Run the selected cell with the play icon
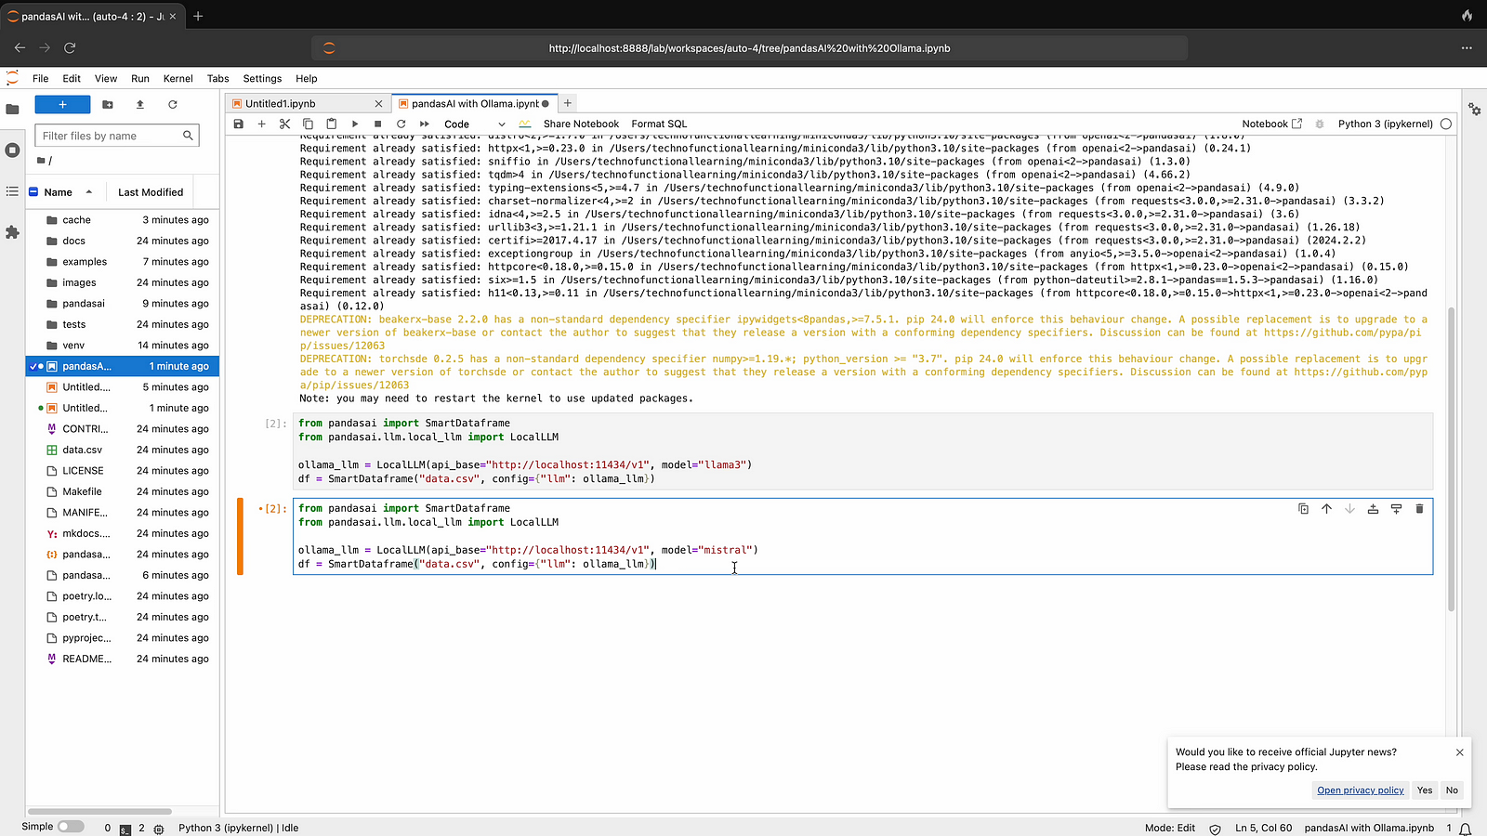This screenshot has height=836, width=1487. tap(355, 124)
